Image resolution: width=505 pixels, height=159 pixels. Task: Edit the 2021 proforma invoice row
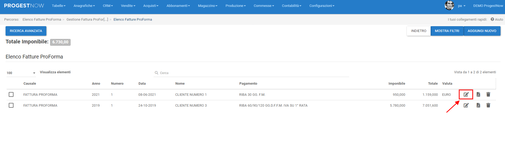(x=466, y=94)
